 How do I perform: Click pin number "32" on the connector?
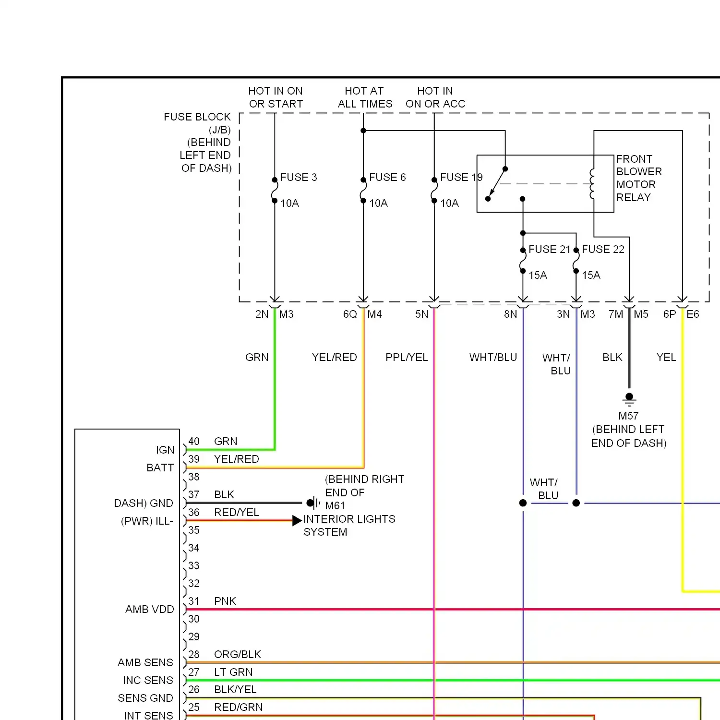(194, 584)
